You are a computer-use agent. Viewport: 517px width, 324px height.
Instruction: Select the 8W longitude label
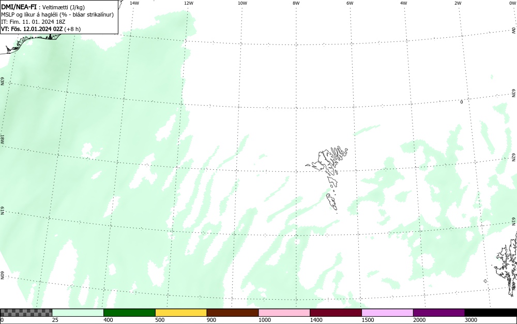[x=296, y=3]
